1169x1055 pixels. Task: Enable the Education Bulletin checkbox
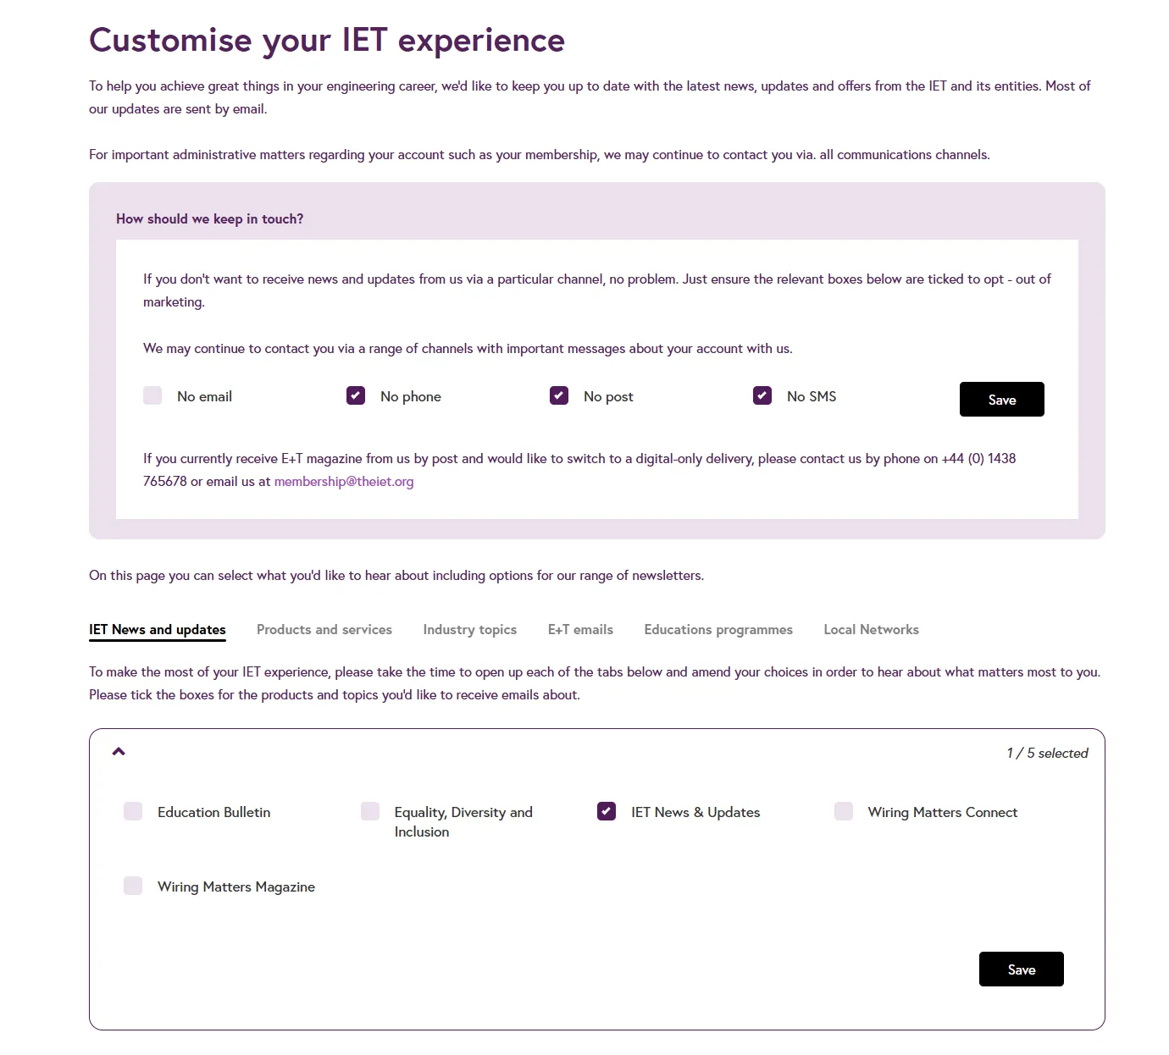(x=133, y=811)
